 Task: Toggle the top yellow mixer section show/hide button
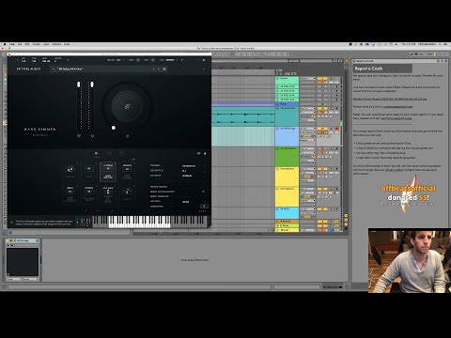[346, 216]
